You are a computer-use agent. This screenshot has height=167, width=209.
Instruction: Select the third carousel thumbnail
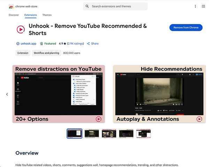109,134
